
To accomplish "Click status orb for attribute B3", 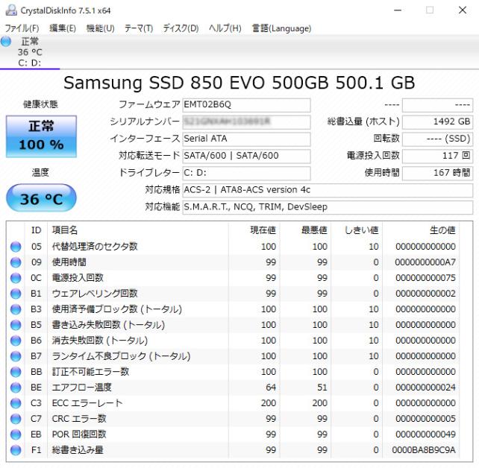I will coord(16,309).
